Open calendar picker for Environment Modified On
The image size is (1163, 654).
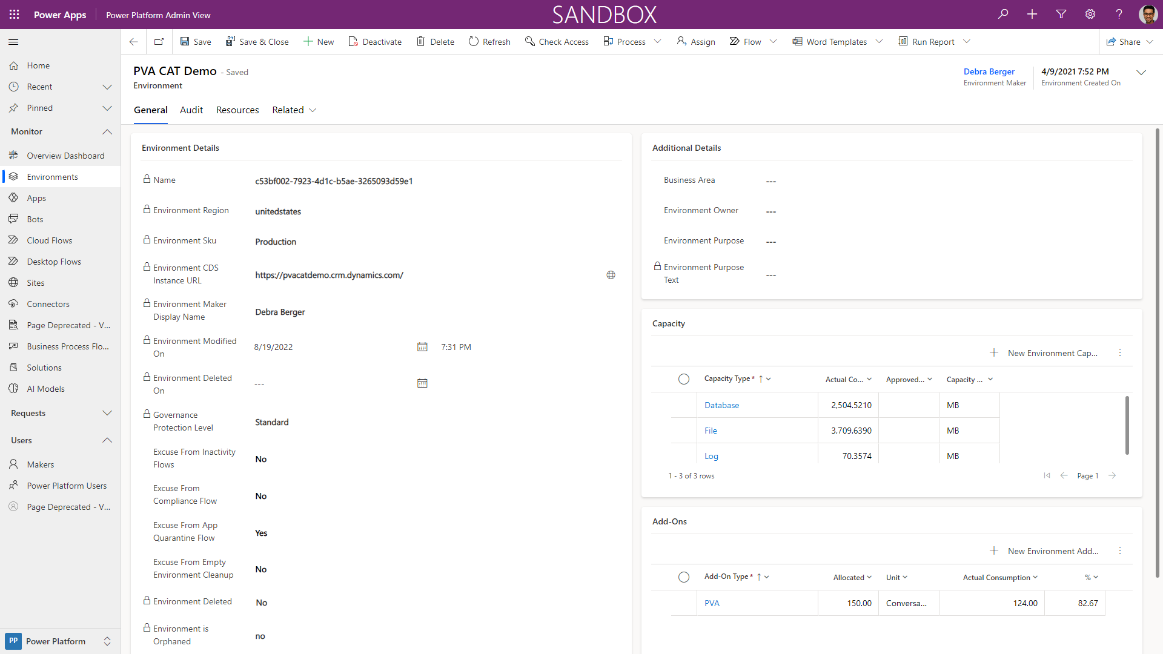[422, 347]
